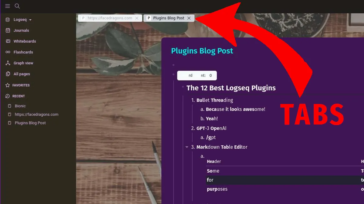
Task: Close the Plugins Blog Post tab
Action: tap(189, 18)
